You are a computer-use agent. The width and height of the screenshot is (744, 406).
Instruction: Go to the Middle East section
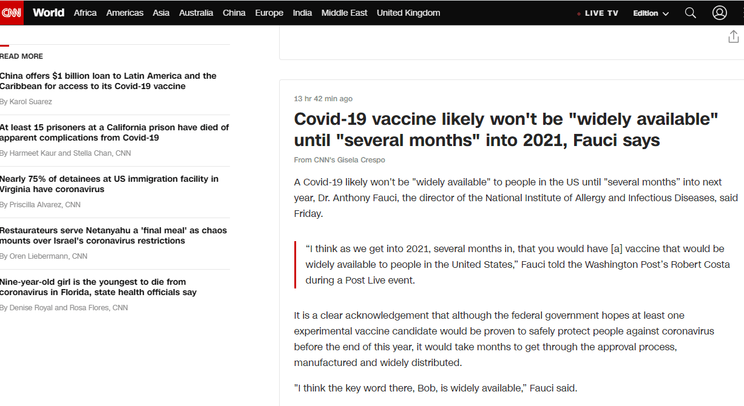pyautogui.click(x=344, y=13)
